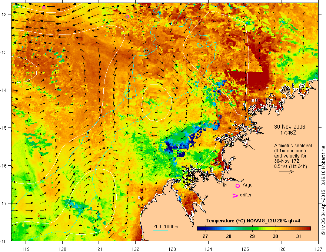The image size is (326, 252).
Task: Click the '30-Nov 17Z' caption line
Action: 286,161
